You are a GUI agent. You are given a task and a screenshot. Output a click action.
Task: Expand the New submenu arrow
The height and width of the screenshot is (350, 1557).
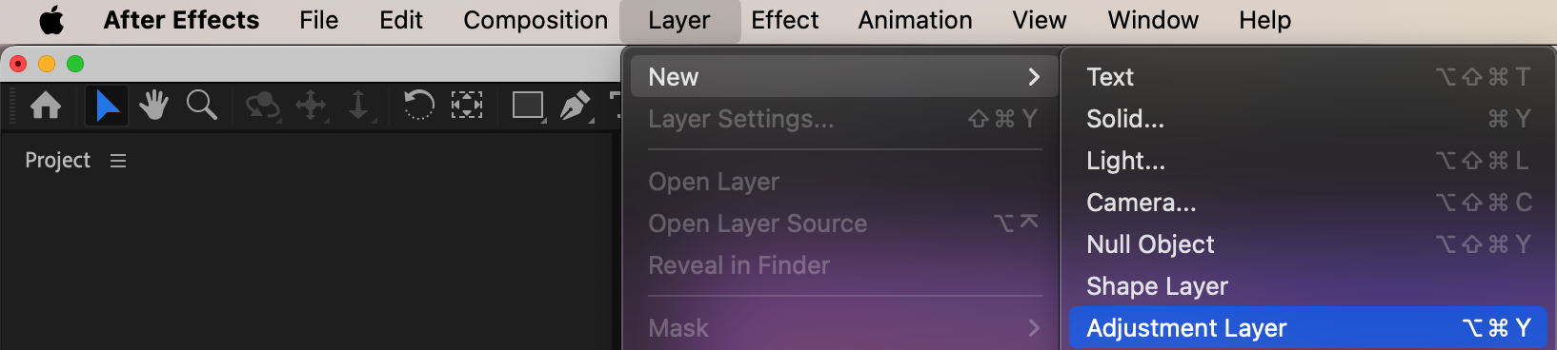point(1034,77)
